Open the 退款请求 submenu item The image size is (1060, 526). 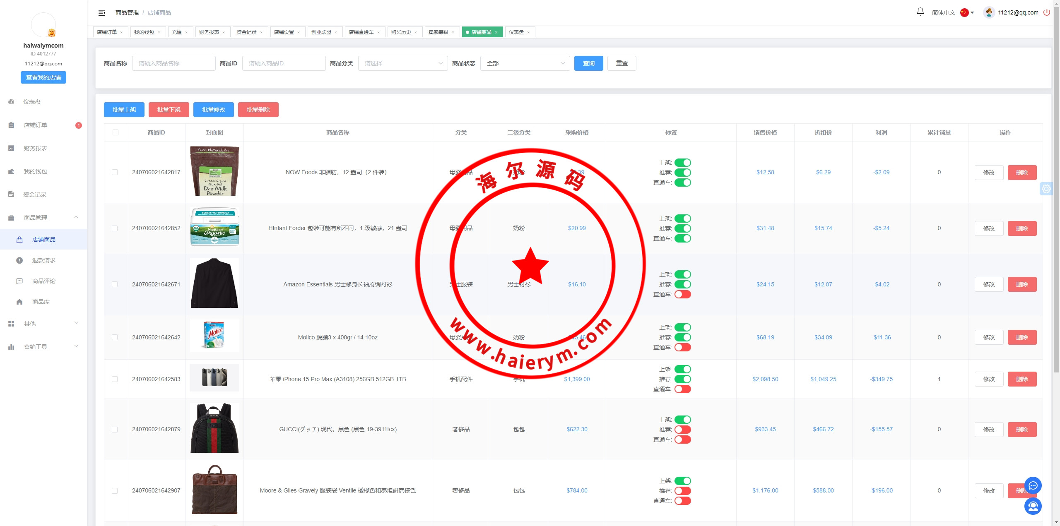pos(43,260)
